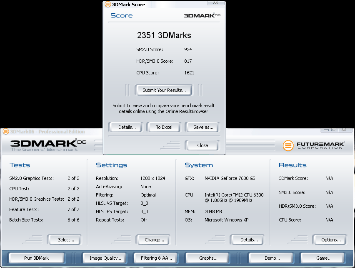The width and height of the screenshot is (355, 268).
Task: Click the Results panel SM2.0 Score label
Action: (292, 192)
